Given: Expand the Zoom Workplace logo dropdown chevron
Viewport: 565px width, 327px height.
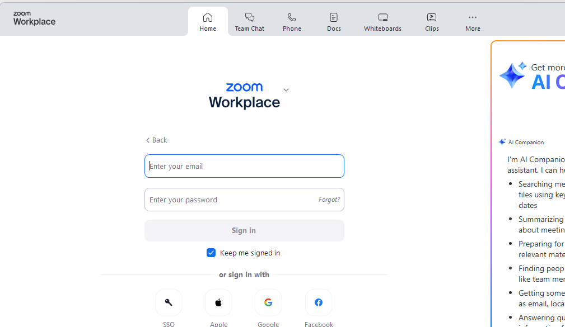Looking at the screenshot, I should [286, 90].
